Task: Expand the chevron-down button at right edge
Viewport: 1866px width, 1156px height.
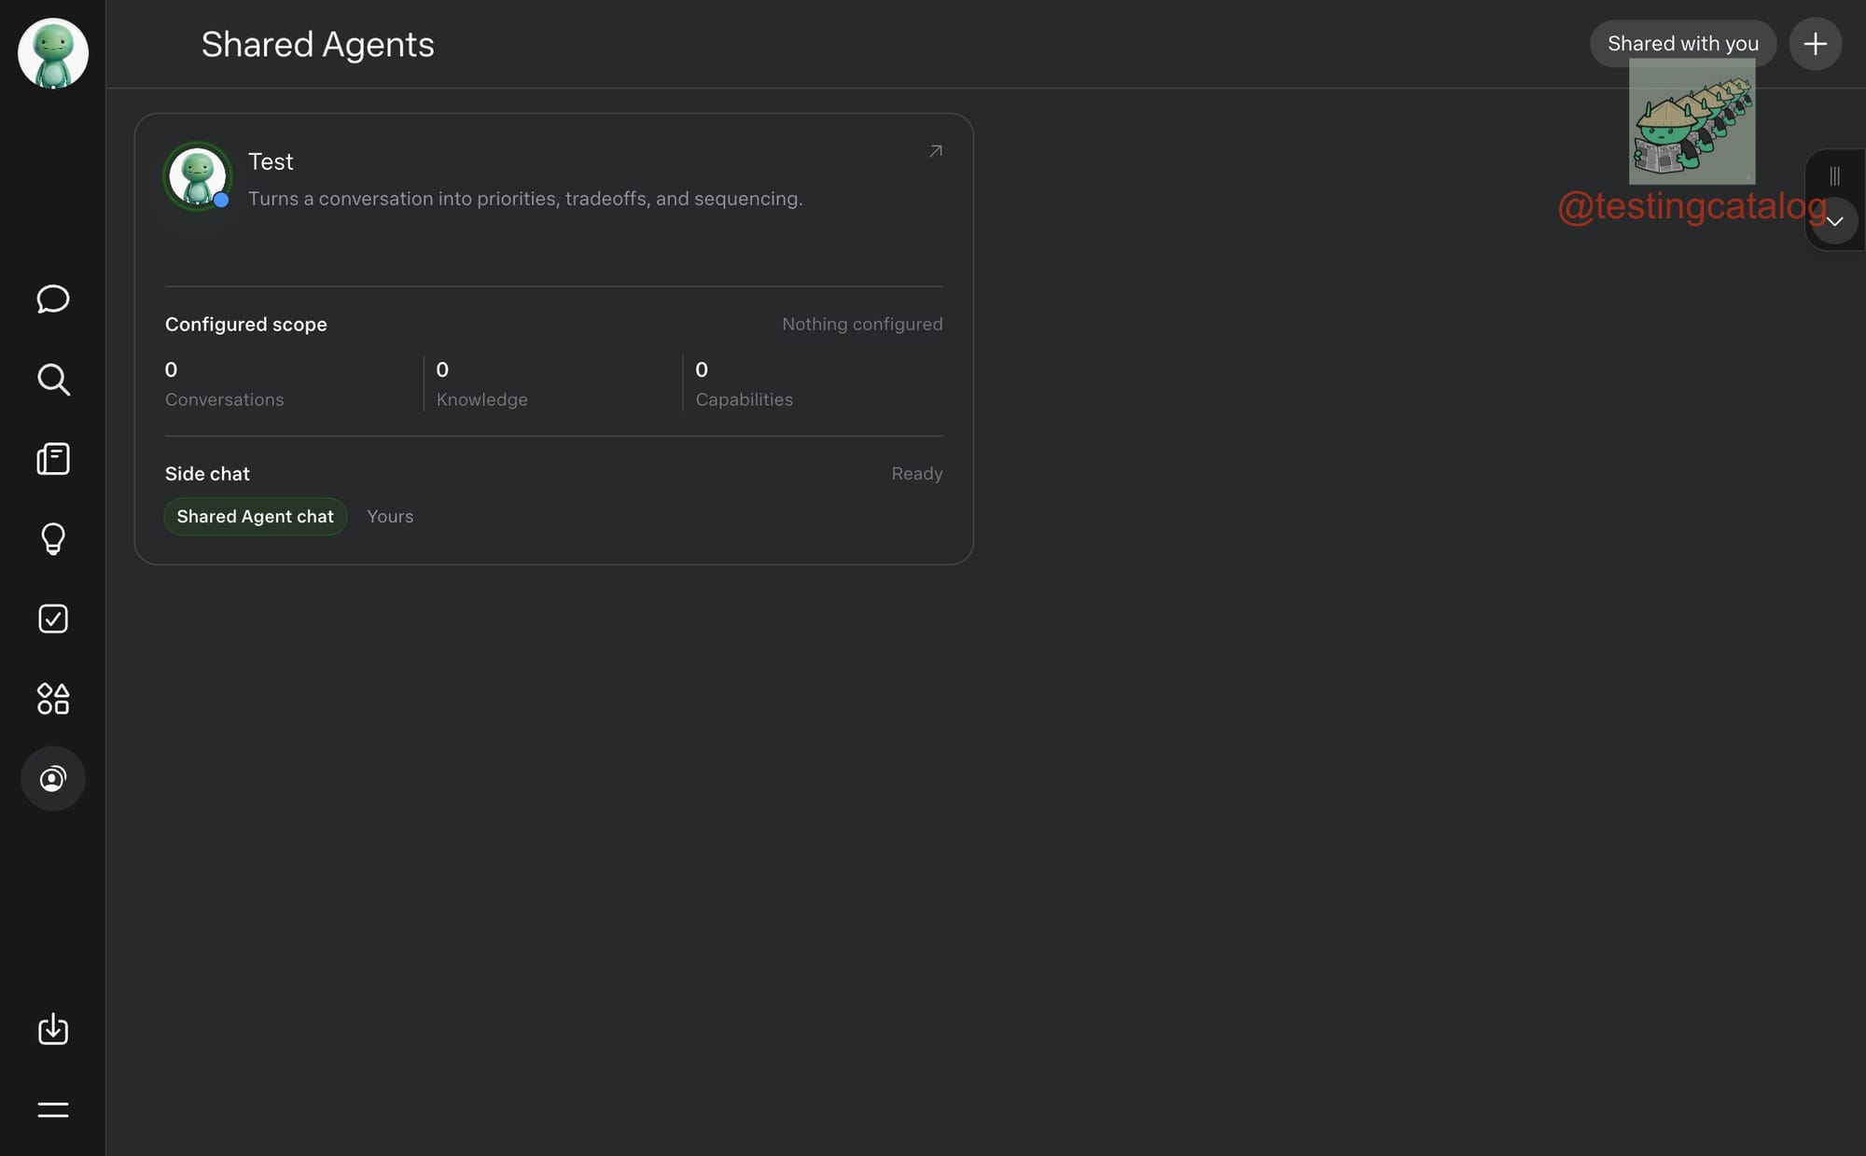Action: tap(1834, 221)
